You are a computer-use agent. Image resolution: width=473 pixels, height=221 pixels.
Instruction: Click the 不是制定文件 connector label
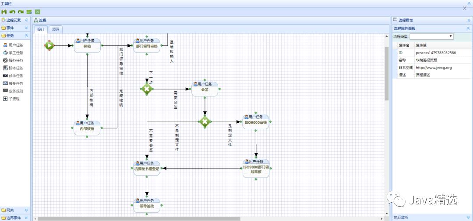click(x=177, y=137)
